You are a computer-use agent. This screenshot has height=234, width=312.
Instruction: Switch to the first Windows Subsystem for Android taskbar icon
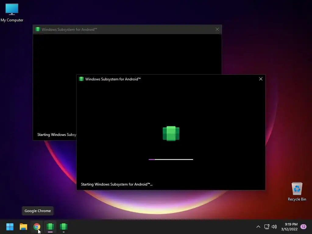click(x=50, y=227)
